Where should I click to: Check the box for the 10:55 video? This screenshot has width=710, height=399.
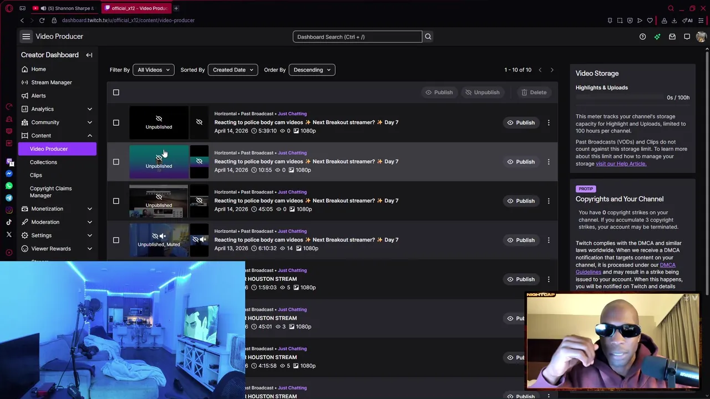coord(116,162)
